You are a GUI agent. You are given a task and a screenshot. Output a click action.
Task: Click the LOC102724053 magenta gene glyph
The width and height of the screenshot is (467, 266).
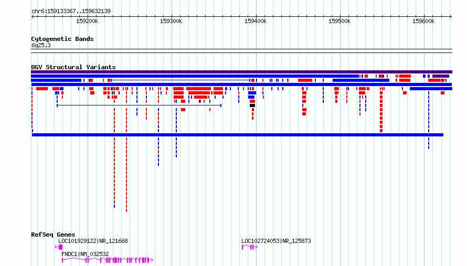[250, 247]
